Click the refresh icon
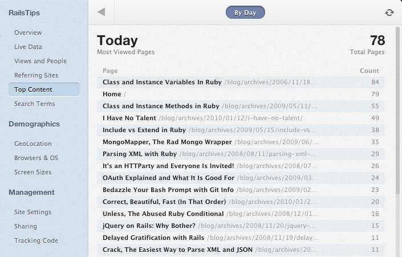 tap(389, 13)
